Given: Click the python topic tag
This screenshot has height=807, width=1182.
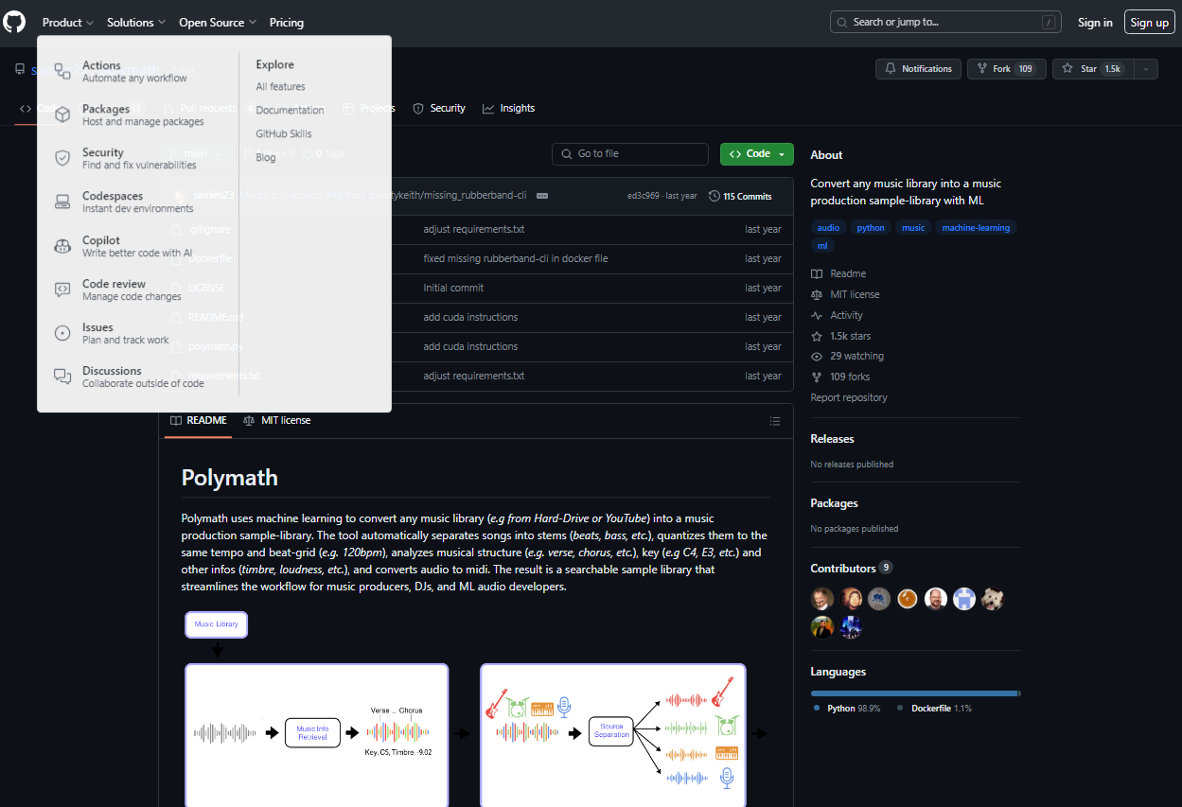Looking at the screenshot, I should click(x=871, y=228).
